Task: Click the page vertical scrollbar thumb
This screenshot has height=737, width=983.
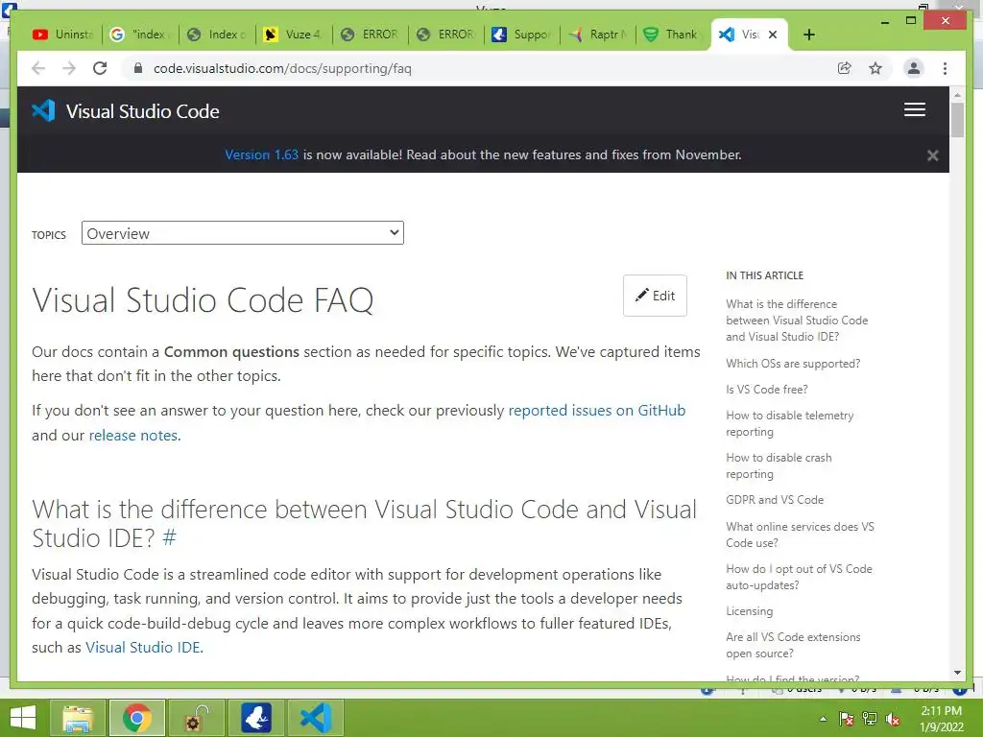Action: 957,119
